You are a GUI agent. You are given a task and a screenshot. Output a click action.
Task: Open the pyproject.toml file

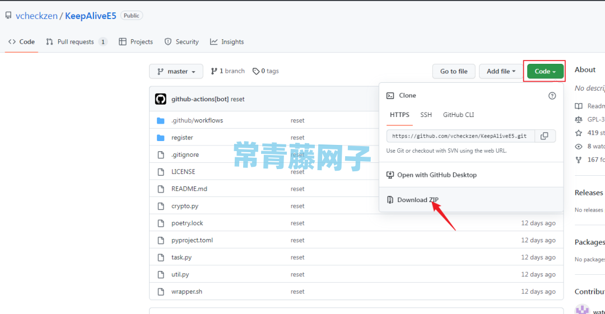(x=192, y=240)
